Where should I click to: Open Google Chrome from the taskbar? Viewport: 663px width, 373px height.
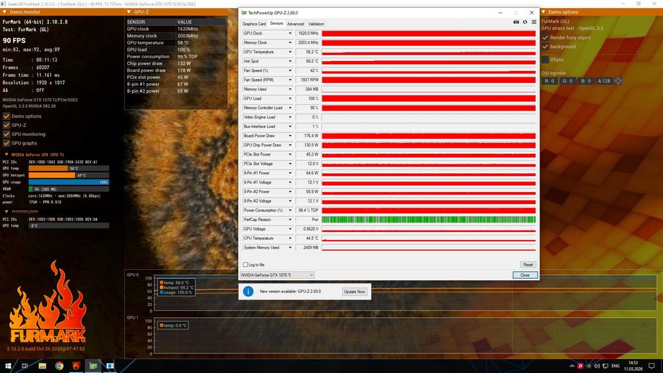(x=59, y=366)
